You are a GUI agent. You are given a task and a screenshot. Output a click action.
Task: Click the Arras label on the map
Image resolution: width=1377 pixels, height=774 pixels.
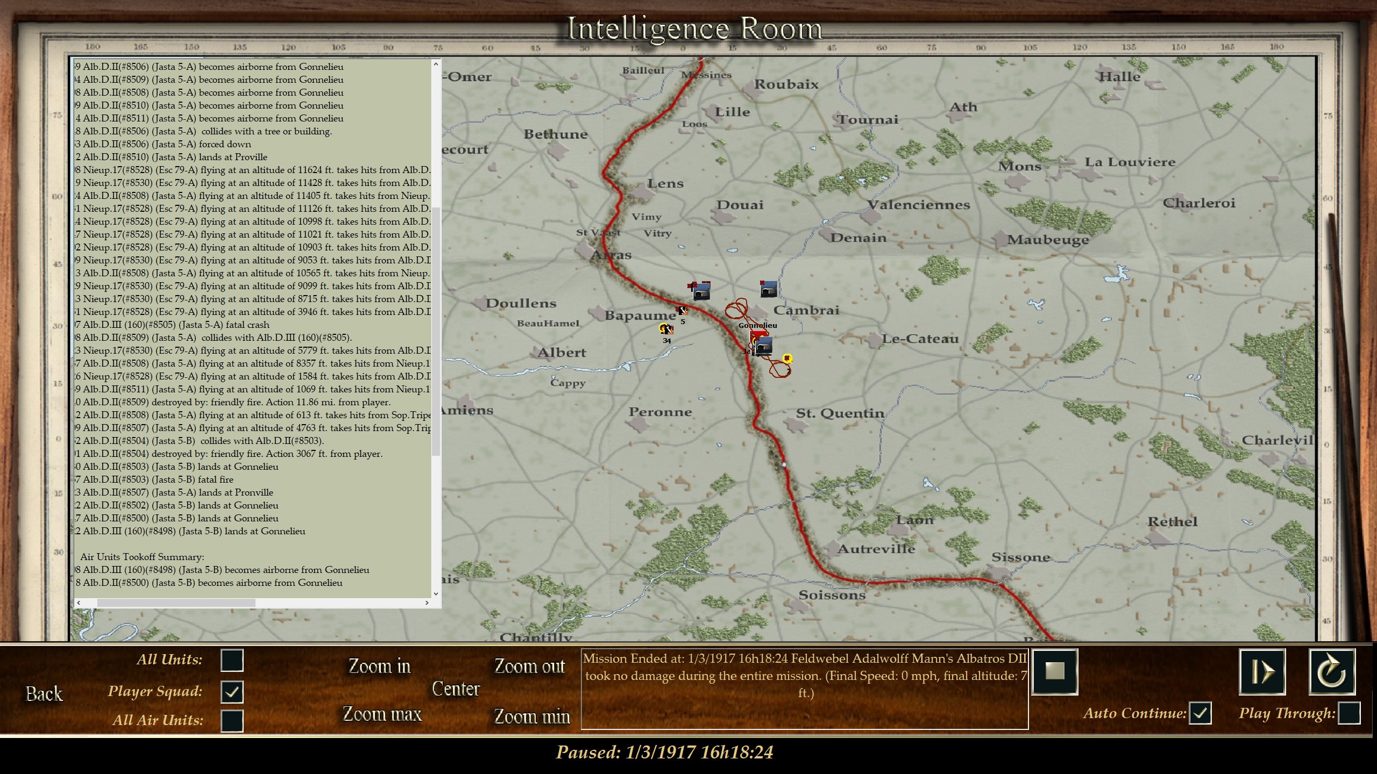(611, 255)
